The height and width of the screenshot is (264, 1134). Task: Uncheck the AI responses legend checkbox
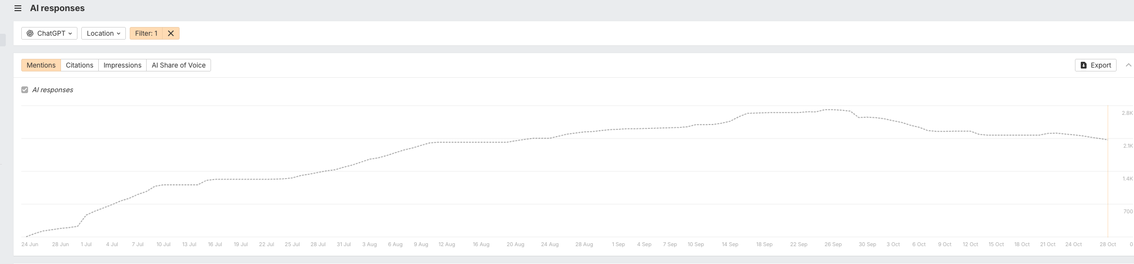click(25, 90)
